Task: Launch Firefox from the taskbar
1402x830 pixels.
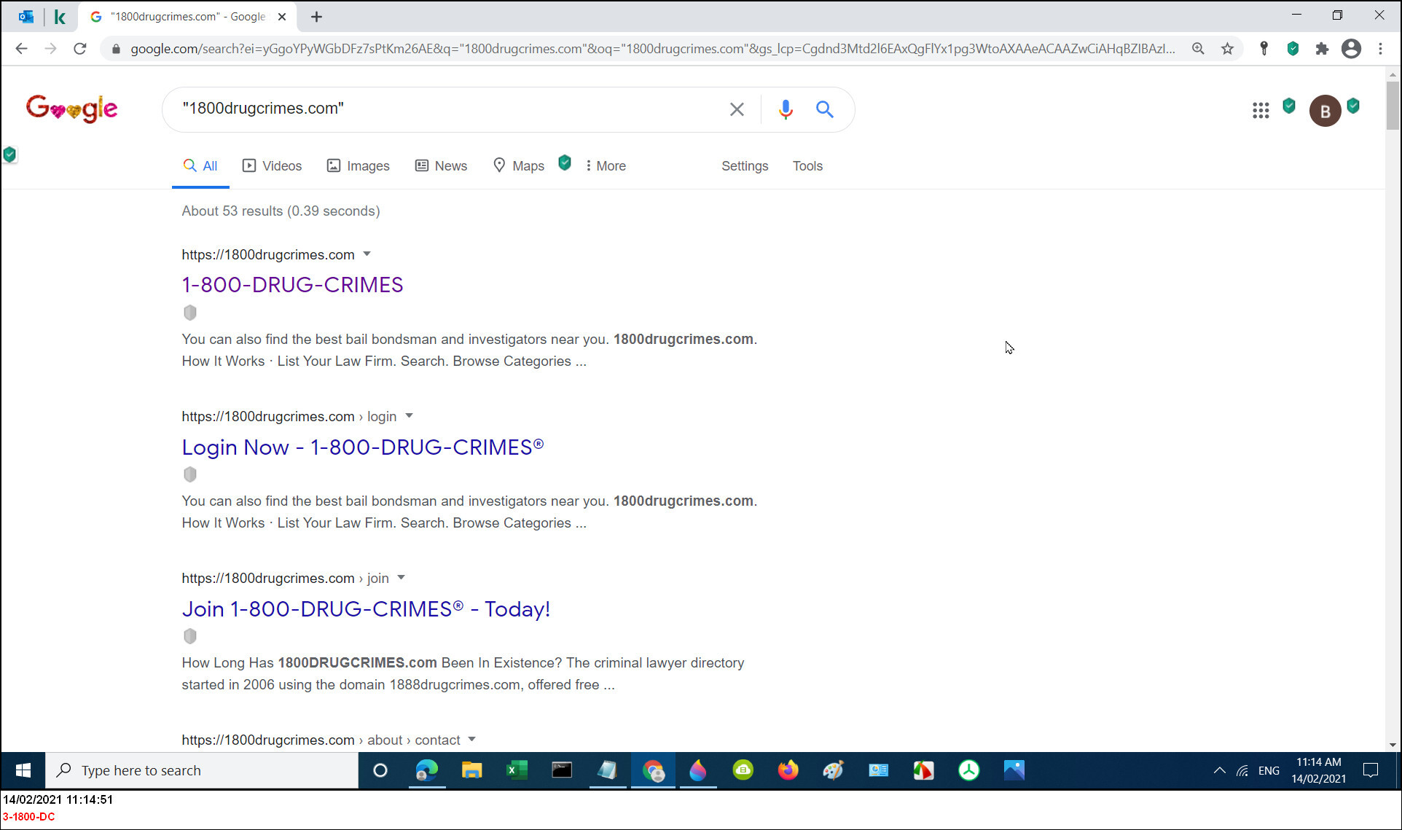Action: click(x=788, y=770)
